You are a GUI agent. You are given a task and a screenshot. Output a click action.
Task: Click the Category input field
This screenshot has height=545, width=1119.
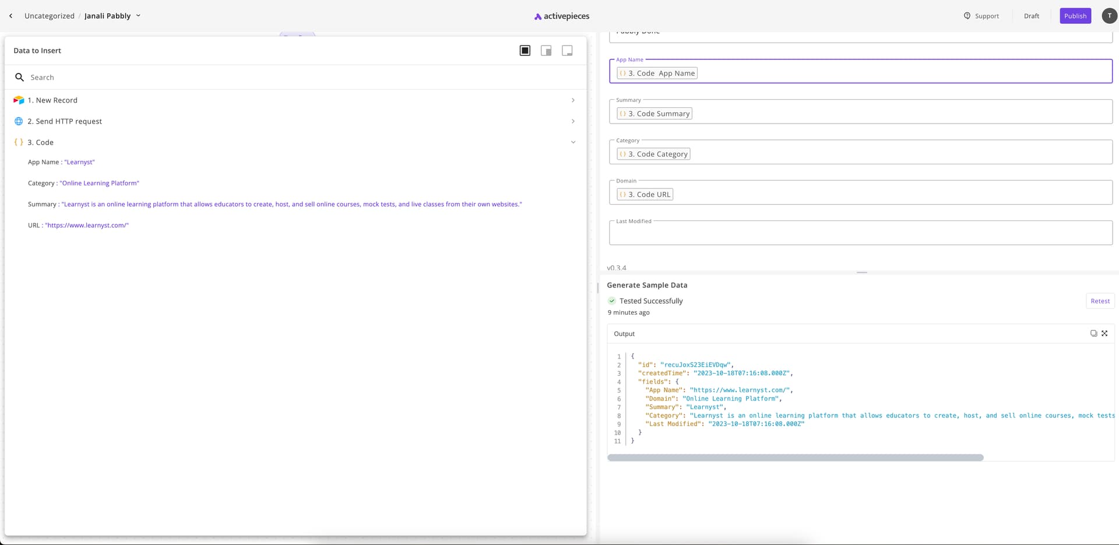tap(860, 152)
